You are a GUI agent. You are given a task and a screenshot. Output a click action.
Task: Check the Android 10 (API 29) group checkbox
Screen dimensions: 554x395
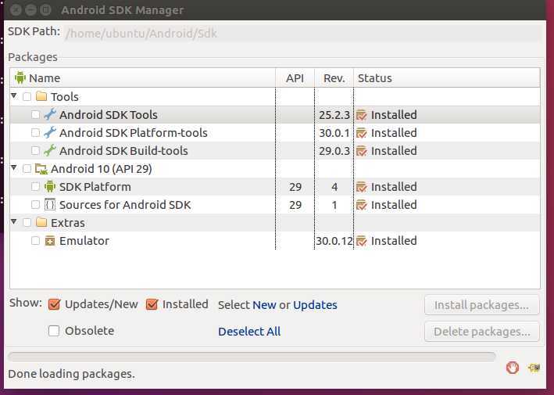point(27,169)
